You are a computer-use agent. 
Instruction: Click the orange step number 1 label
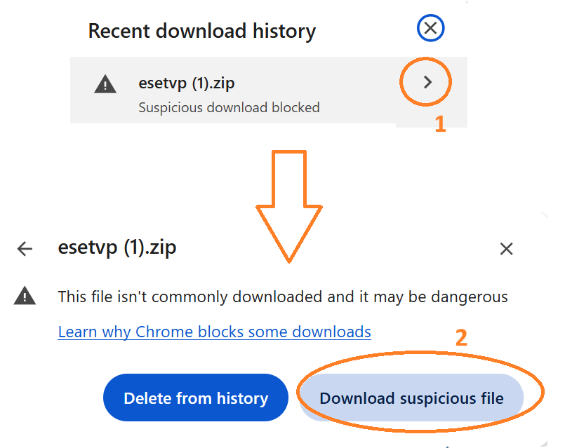[440, 124]
